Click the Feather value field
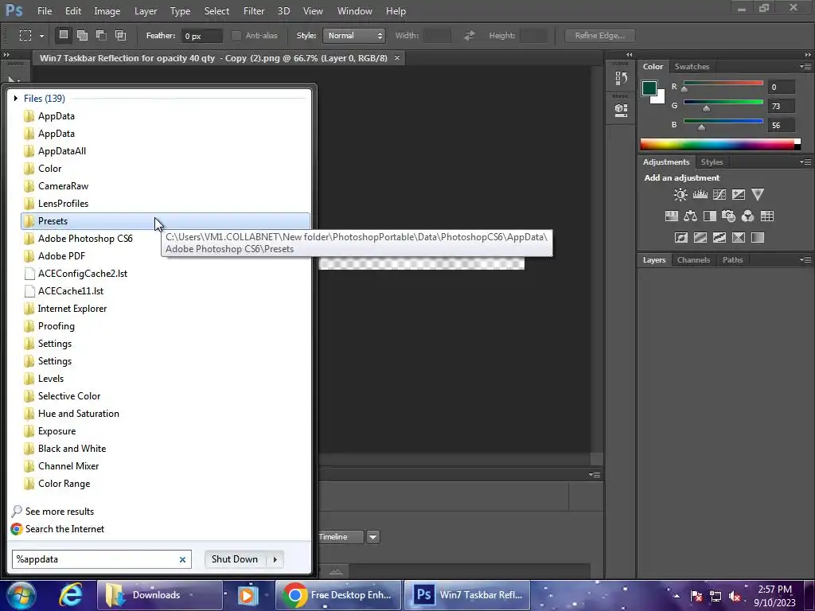Screen dimensions: 815x611 tap(201, 36)
